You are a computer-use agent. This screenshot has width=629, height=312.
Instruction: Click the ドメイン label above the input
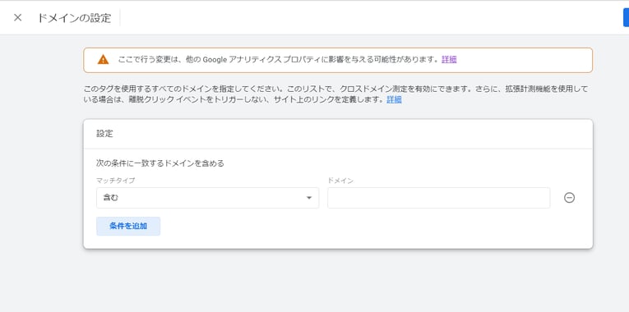[340, 181]
